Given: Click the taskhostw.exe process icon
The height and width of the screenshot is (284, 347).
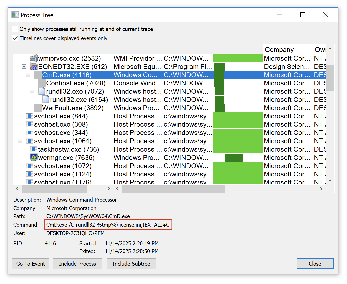Looking at the screenshot, I should (34, 149).
